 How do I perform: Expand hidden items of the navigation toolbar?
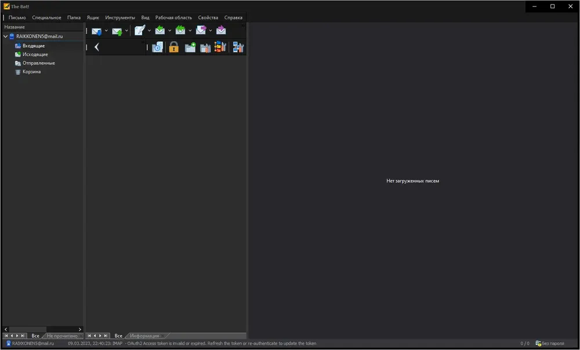(143, 42)
